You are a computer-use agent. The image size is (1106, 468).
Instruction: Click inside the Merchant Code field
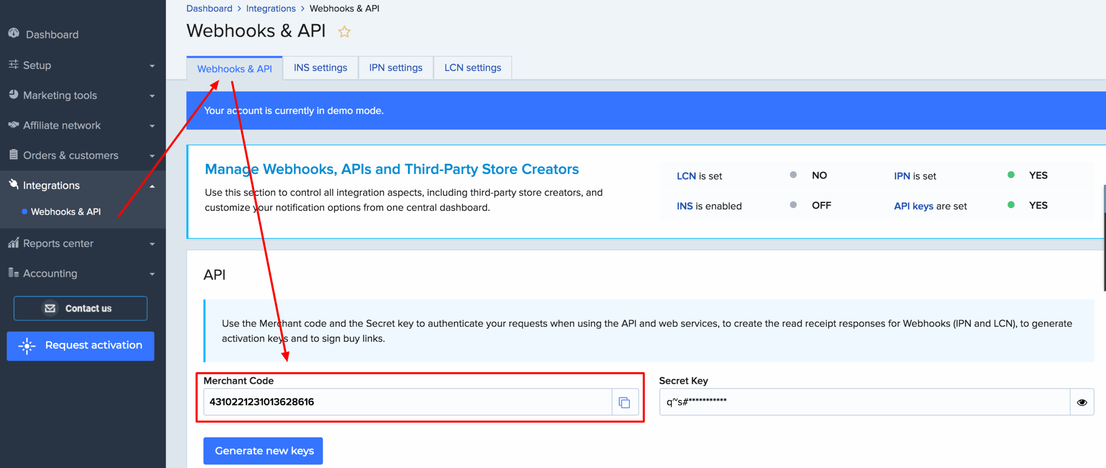(x=406, y=402)
